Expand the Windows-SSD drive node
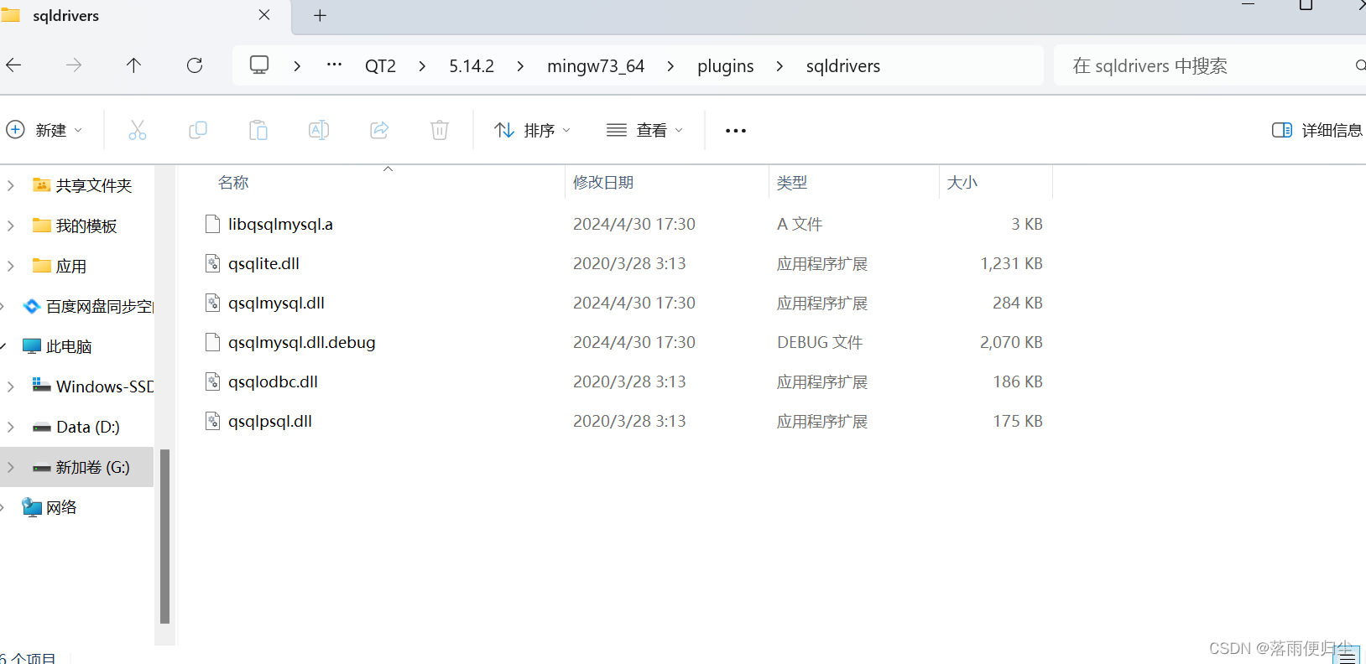 10,386
